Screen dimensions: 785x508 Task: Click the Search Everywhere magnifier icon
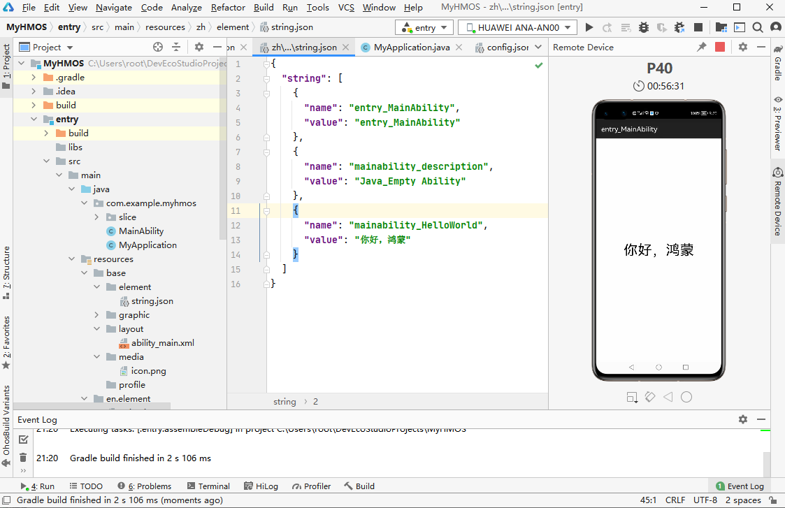757,28
